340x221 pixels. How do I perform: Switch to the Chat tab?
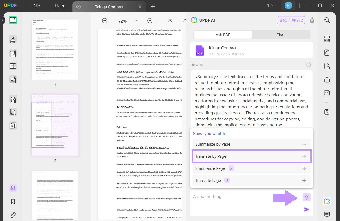point(280,35)
